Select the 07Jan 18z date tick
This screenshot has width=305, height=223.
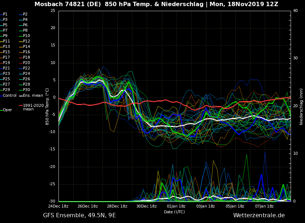click(264, 206)
